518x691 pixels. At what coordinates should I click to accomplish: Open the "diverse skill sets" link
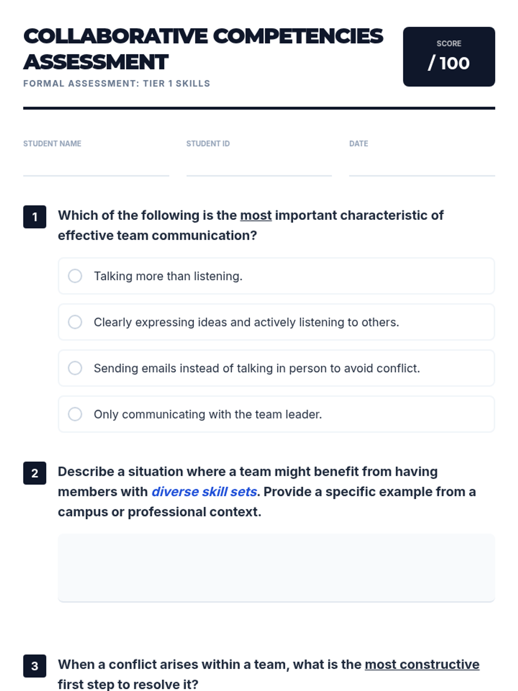(x=204, y=492)
